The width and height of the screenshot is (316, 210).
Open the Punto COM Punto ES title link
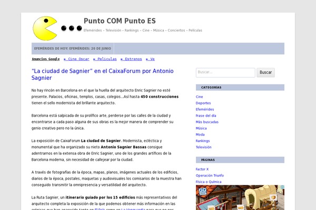tap(120, 21)
